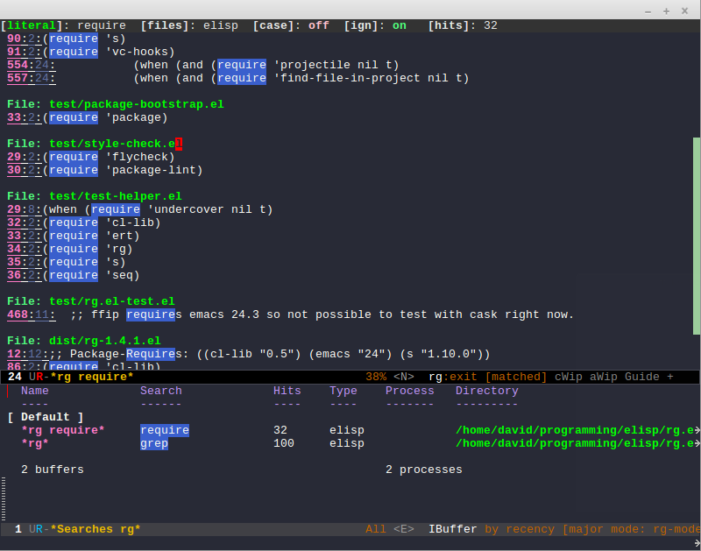This screenshot has height=551, width=701.
Task: Sort IBuffer by the Name column header
Action: (x=35, y=391)
